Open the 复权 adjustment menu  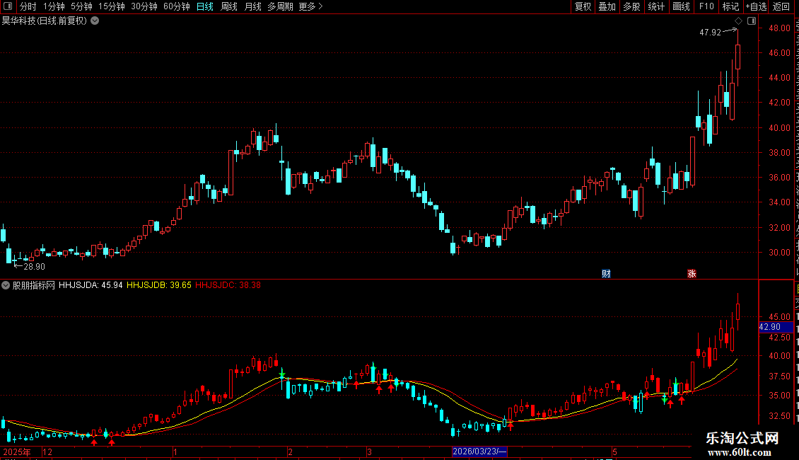point(583,6)
